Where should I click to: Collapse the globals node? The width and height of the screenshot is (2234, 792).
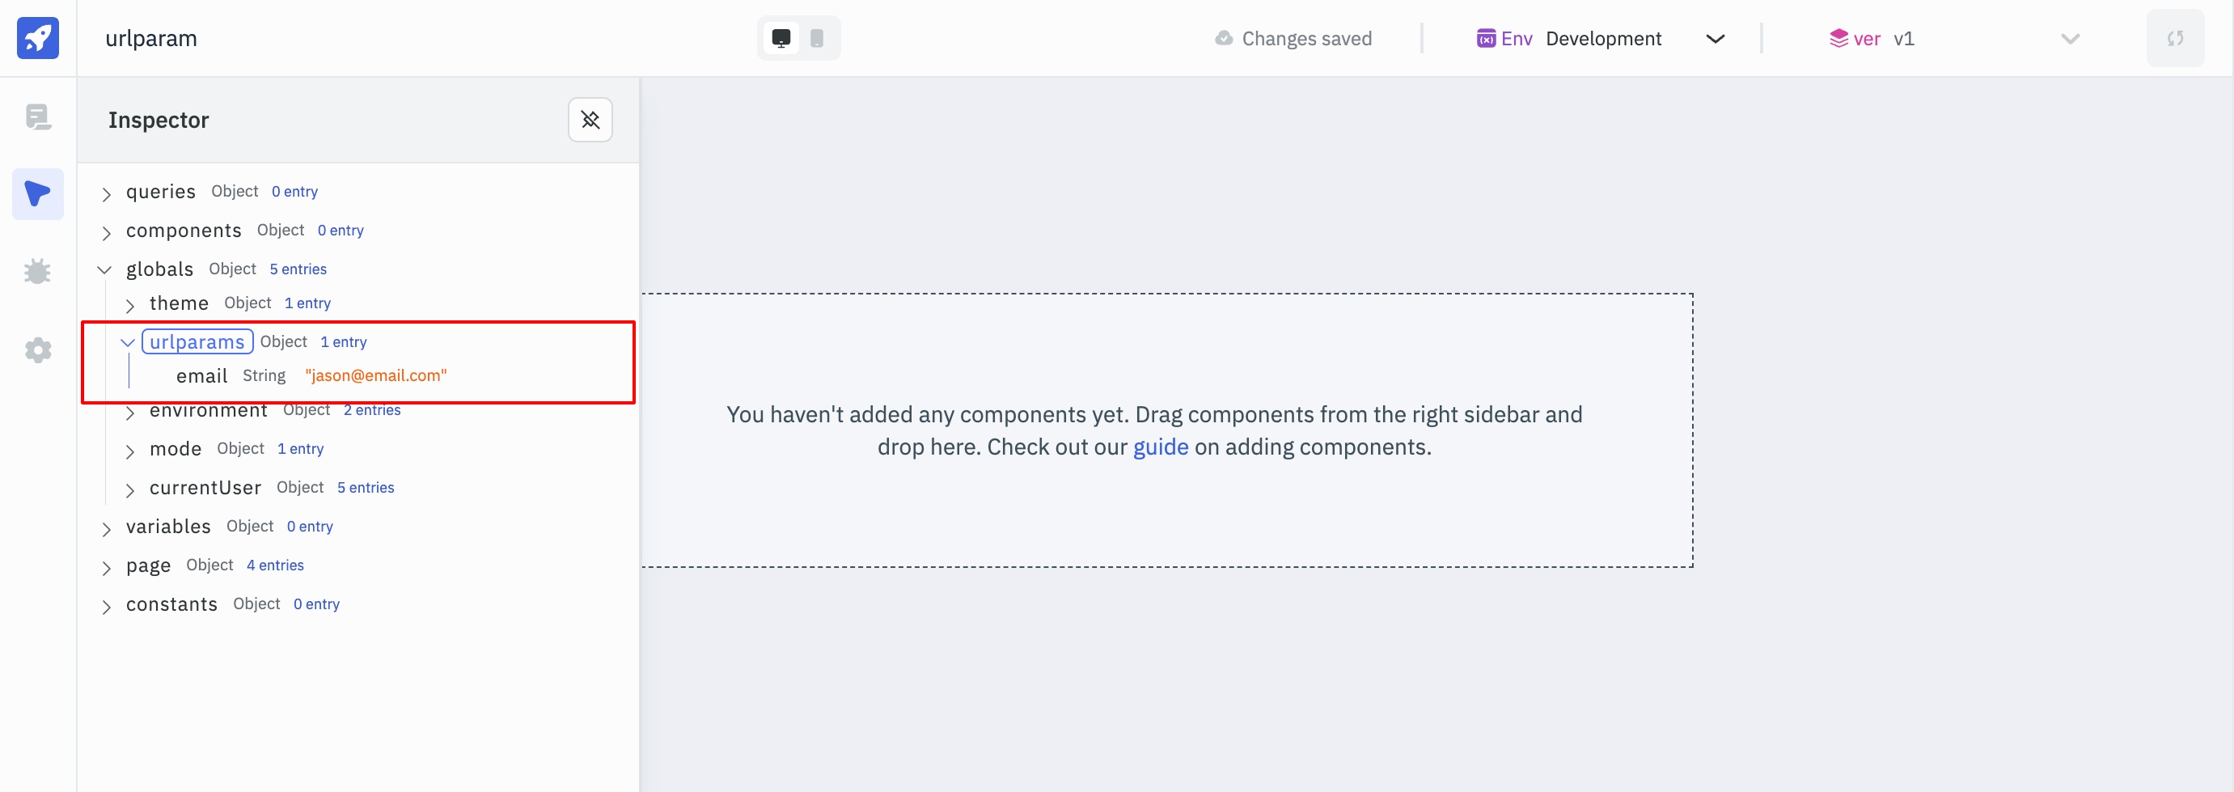(105, 269)
